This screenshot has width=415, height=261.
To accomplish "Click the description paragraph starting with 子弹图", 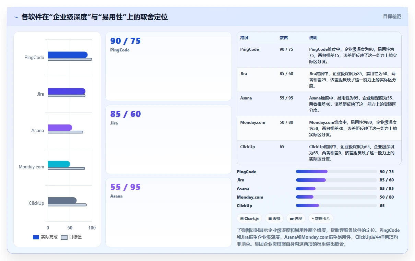I will tap(318, 237).
